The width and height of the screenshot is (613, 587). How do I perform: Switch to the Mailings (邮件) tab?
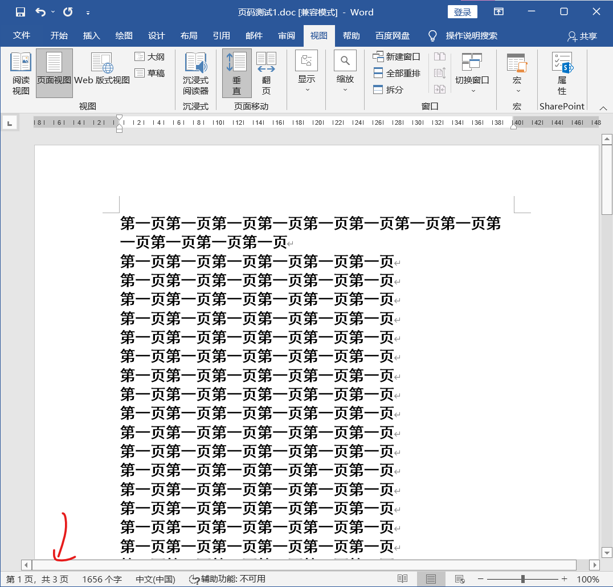pos(254,35)
